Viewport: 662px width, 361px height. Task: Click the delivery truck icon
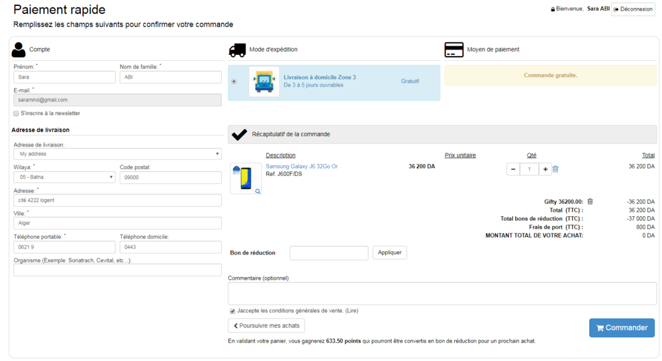(x=237, y=50)
